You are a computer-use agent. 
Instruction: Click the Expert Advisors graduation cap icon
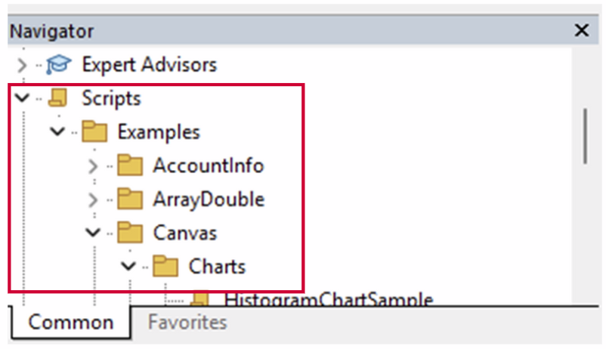[x=57, y=65]
